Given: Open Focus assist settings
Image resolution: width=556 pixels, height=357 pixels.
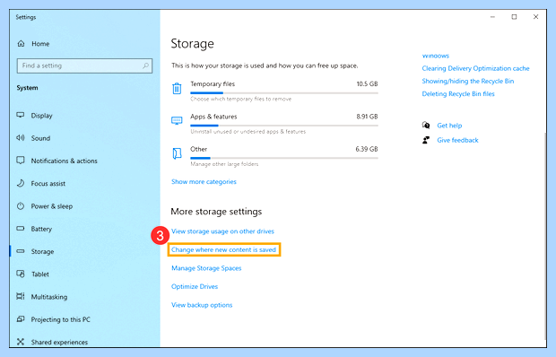Looking at the screenshot, I should (x=48, y=184).
